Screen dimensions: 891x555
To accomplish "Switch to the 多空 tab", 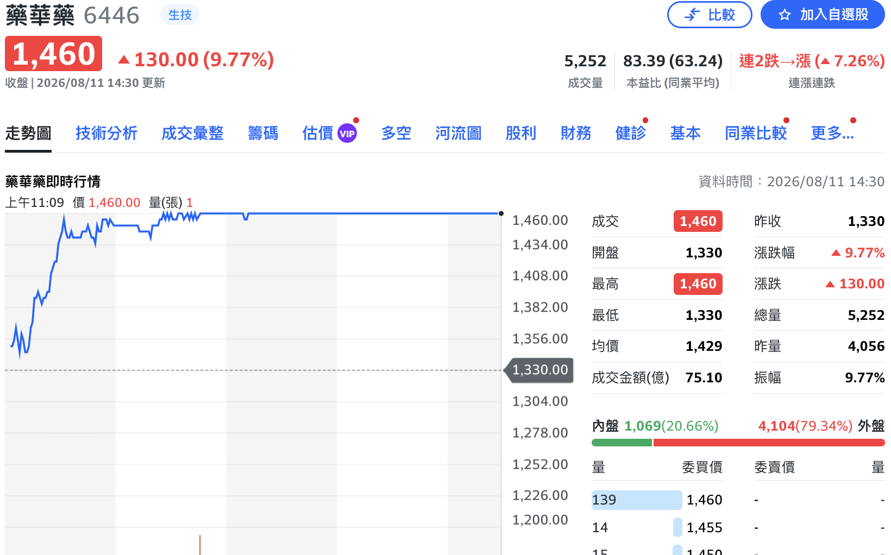I will (396, 133).
